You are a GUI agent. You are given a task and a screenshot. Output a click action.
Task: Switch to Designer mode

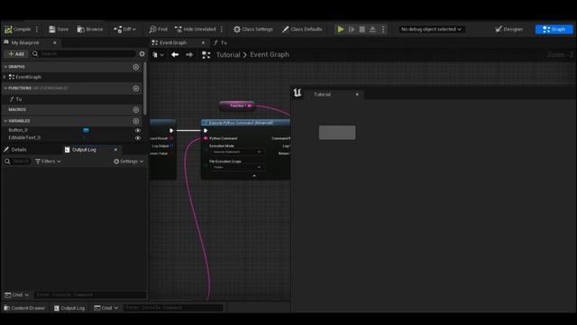click(x=508, y=29)
